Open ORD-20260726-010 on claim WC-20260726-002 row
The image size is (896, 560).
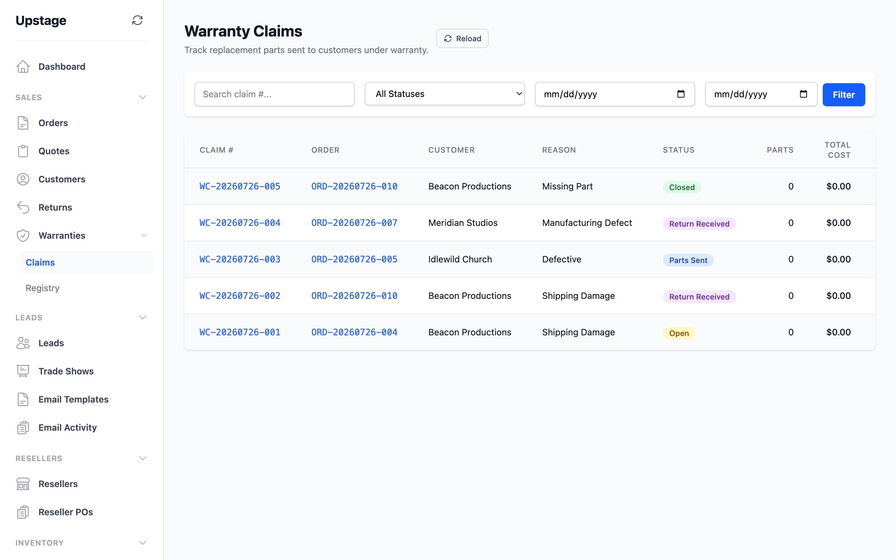pyautogui.click(x=354, y=296)
